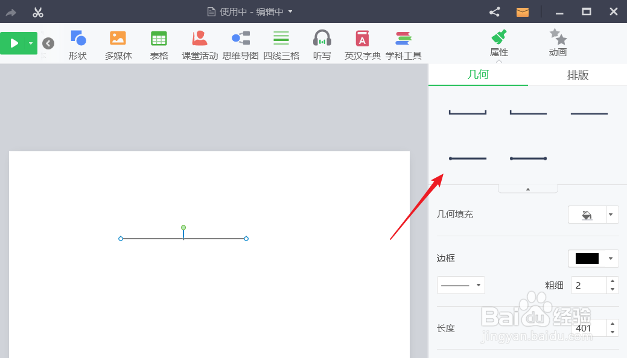Open the border line type dropdown

pyautogui.click(x=460, y=285)
